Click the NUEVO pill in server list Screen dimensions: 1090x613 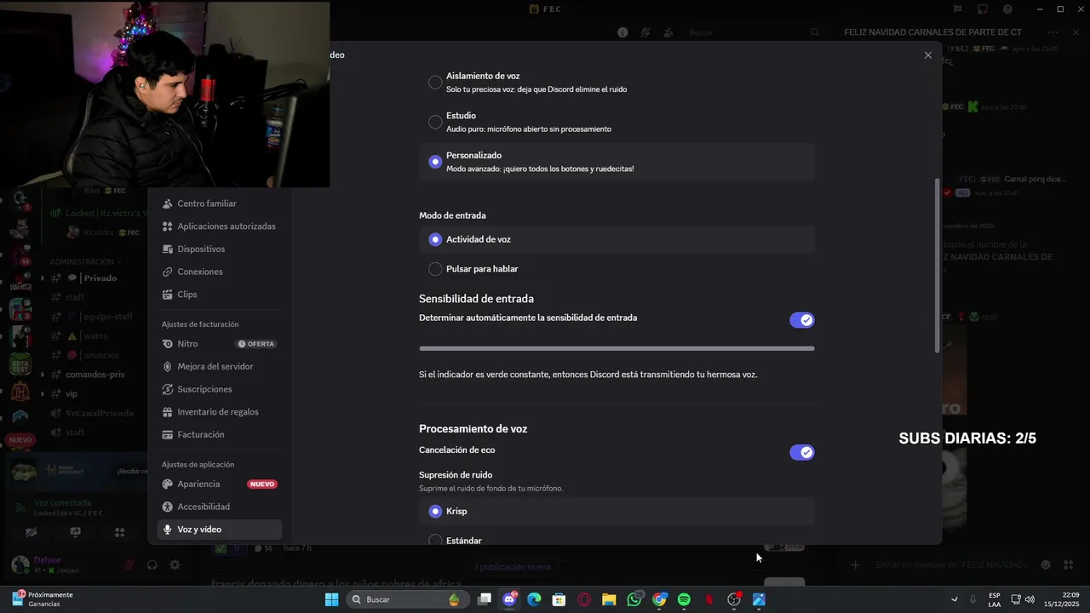tap(20, 440)
